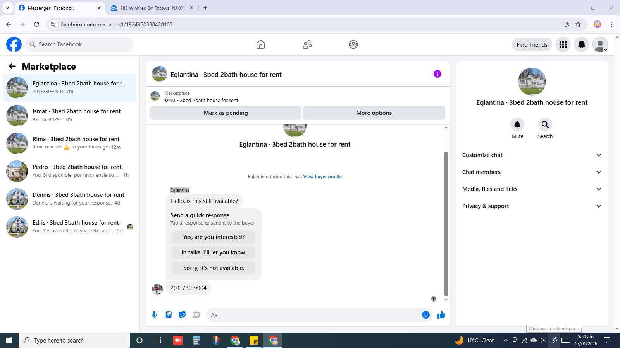Open the Friends icon in the top navigation

[307, 44]
